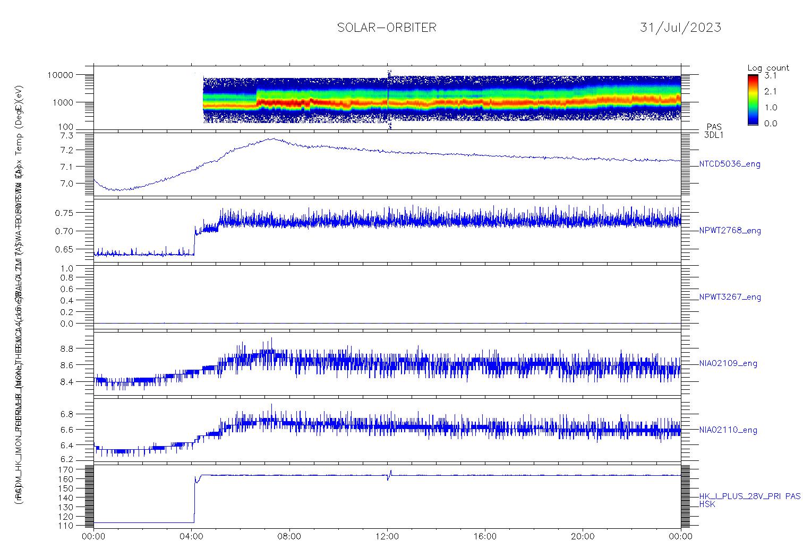Click colorbar value 2.1
The width and height of the screenshot is (803, 541).
pos(770,91)
